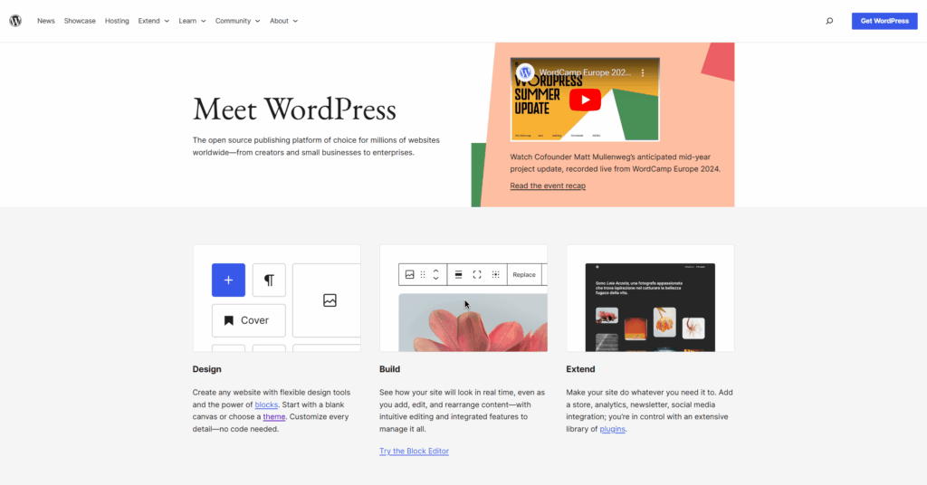Click the Cover block button

coord(248,320)
